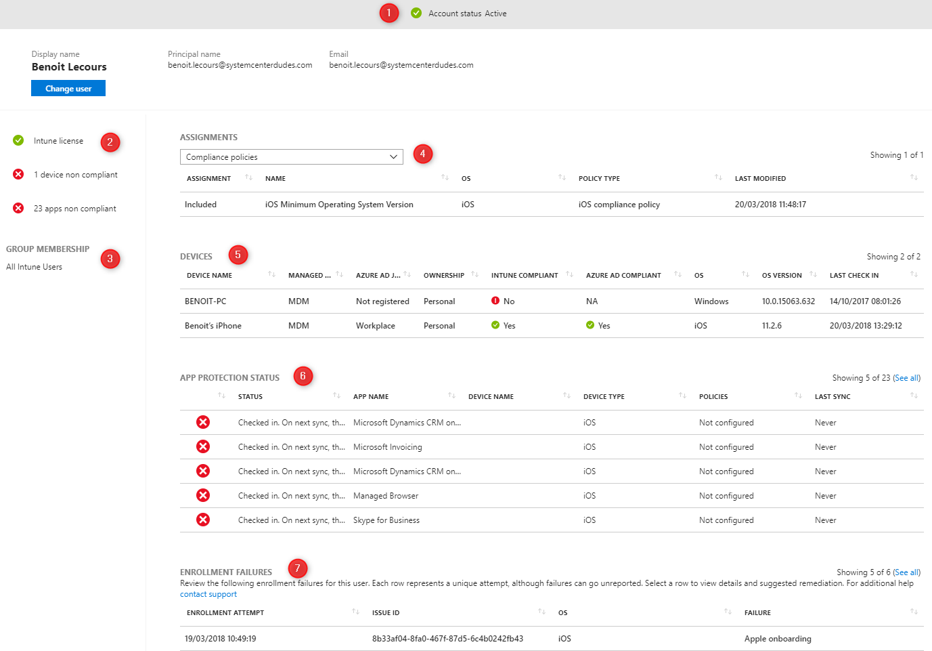
Task: Click the 23 apps non compliant text
Action: [x=75, y=209]
